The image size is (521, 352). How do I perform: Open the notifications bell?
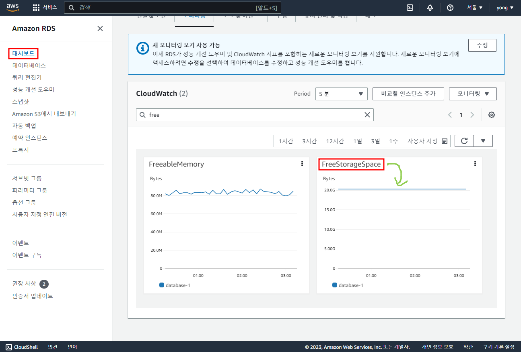[x=430, y=8]
